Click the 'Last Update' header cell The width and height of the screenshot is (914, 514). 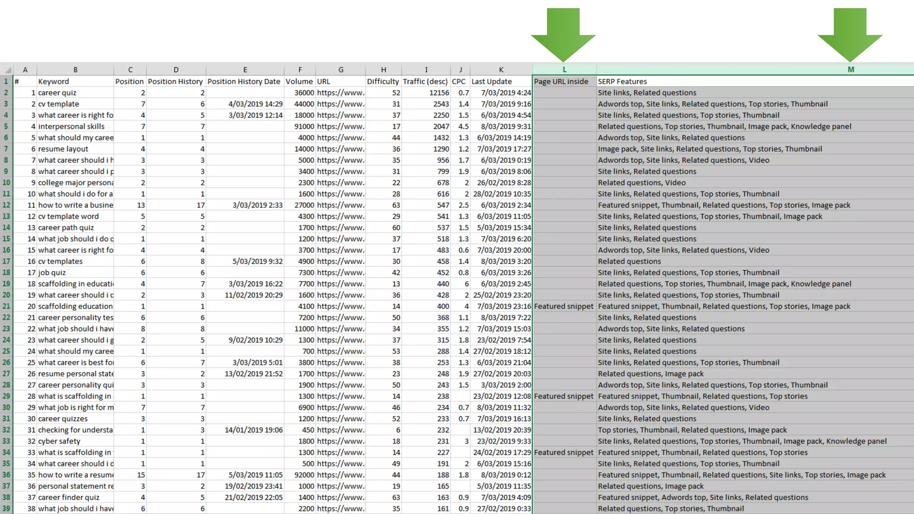coord(491,81)
